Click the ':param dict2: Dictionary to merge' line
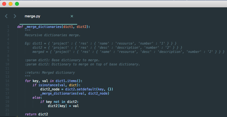Screen dimensions: 227x117 pos(82,64)
